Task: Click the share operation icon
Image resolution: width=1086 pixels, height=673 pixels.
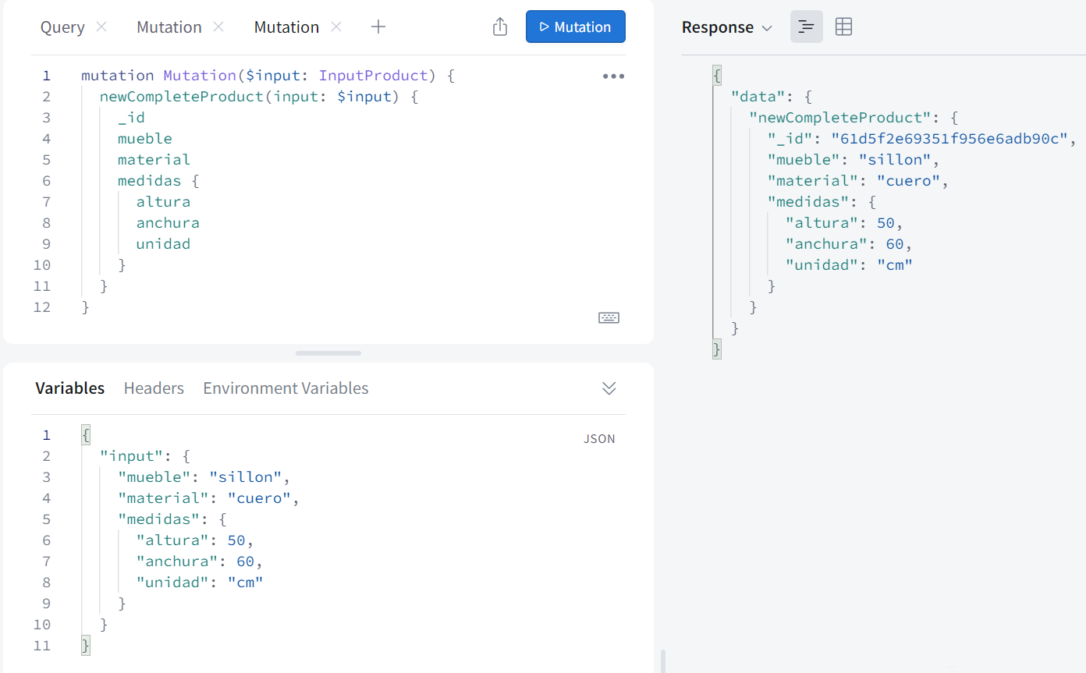Action: tap(500, 27)
